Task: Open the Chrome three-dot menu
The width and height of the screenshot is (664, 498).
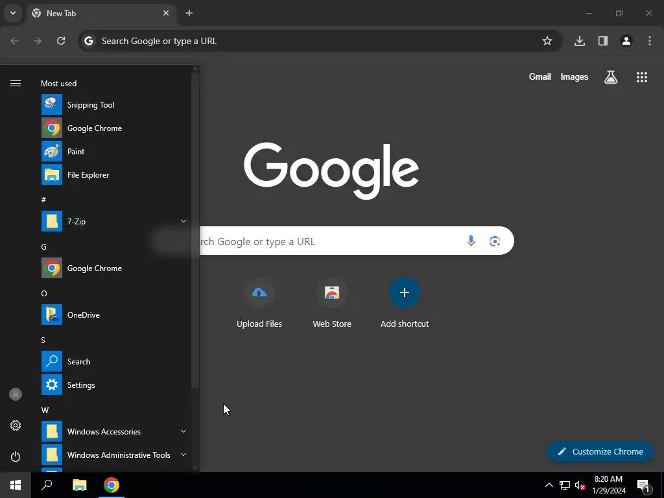Action: tap(650, 41)
